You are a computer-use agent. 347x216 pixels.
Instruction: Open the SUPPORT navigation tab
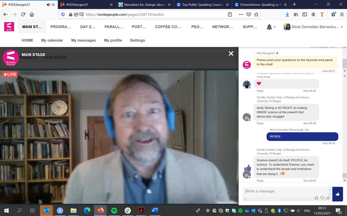(250, 27)
